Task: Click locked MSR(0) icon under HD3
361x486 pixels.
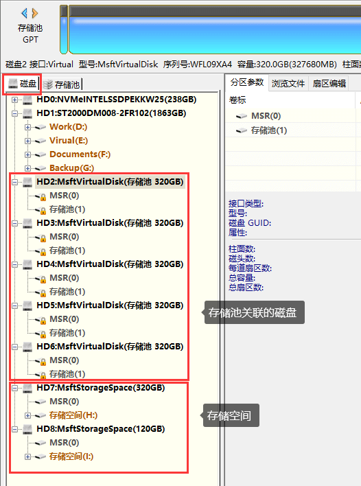Action: click(x=40, y=237)
